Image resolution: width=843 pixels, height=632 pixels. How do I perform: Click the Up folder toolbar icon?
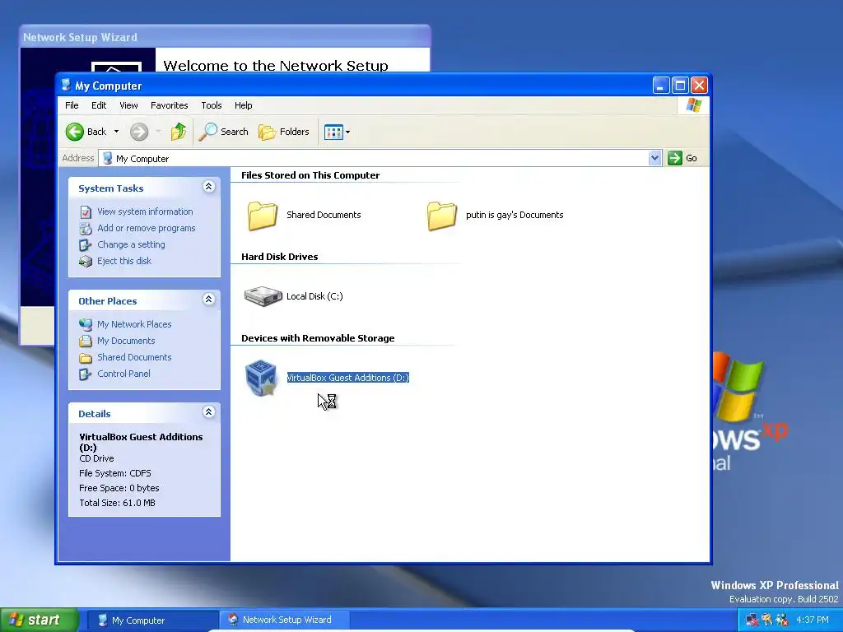178,132
